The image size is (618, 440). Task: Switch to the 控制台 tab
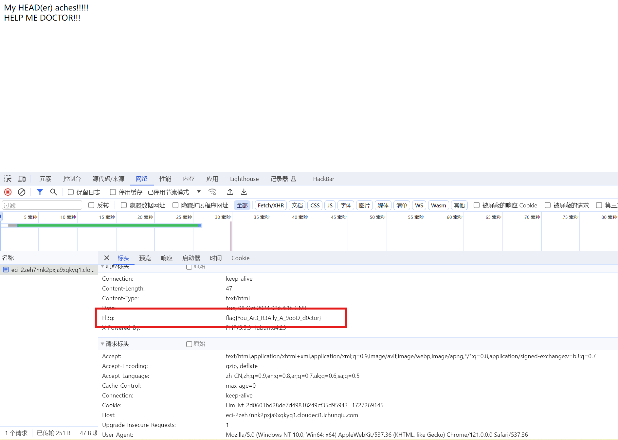coord(72,179)
